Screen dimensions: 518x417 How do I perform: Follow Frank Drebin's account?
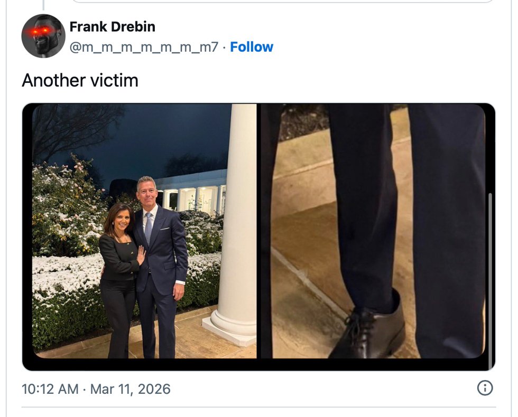point(252,47)
